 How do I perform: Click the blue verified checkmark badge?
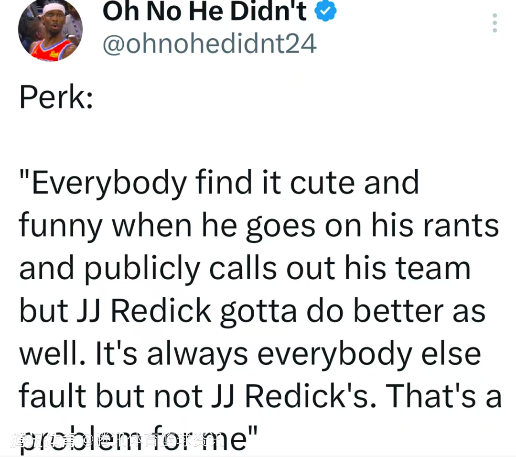click(326, 11)
